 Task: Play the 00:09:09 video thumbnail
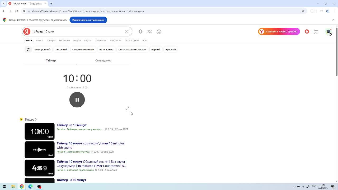(x=40, y=150)
